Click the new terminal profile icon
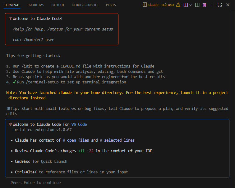235x188 pixels. point(186,5)
